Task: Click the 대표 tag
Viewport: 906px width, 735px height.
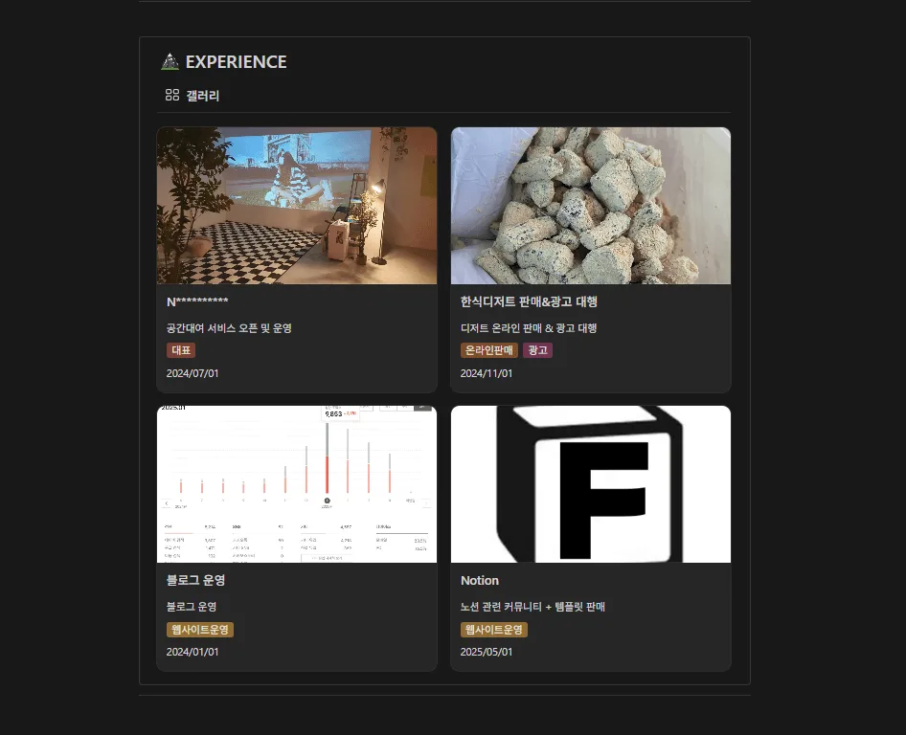Action: [181, 350]
